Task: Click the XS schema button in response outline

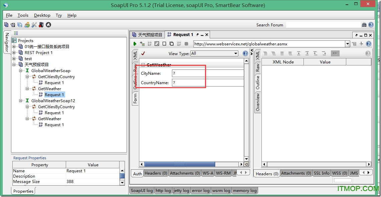Action: 335,53
